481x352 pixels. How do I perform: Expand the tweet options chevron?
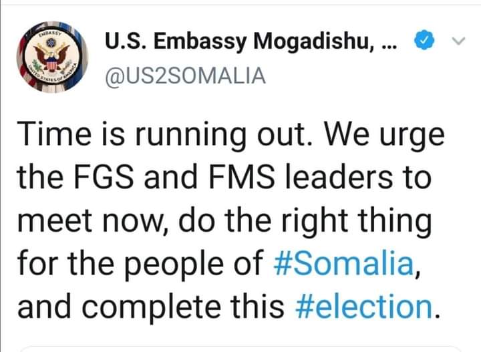(x=458, y=41)
